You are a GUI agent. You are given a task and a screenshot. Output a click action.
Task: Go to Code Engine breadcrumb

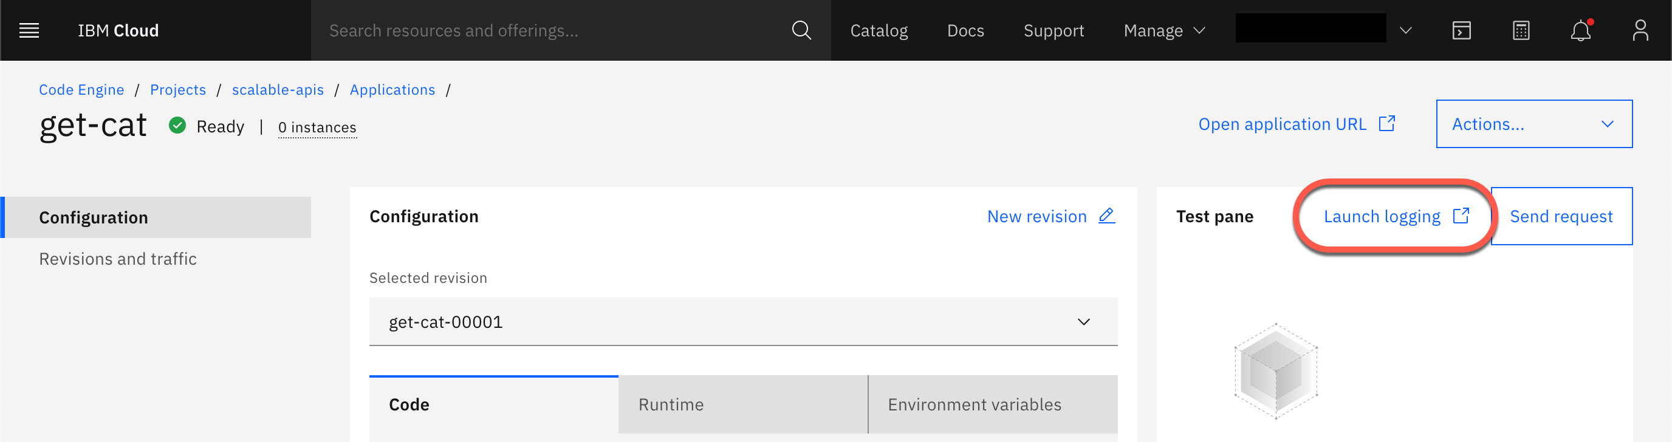point(81,90)
